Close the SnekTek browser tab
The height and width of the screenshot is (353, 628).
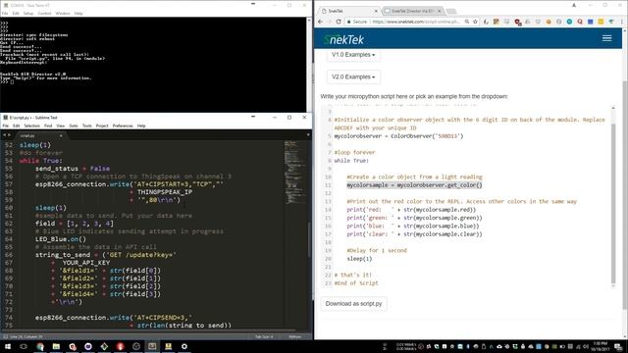tap(376, 11)
